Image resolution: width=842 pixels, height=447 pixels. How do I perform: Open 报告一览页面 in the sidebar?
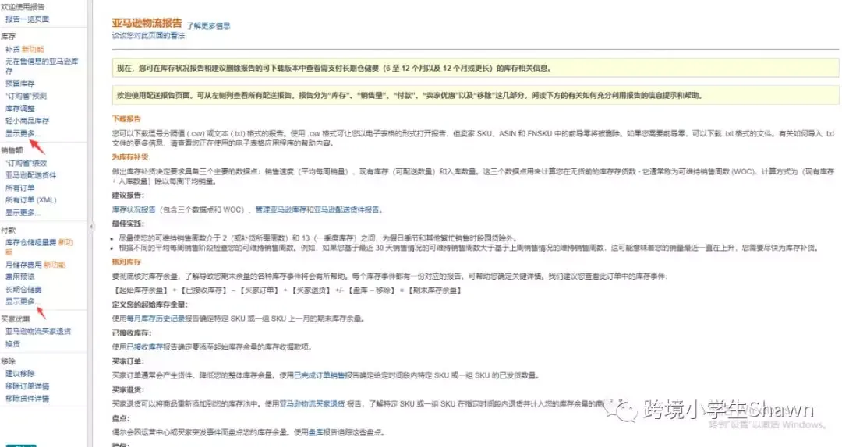(x=27, y=19)
